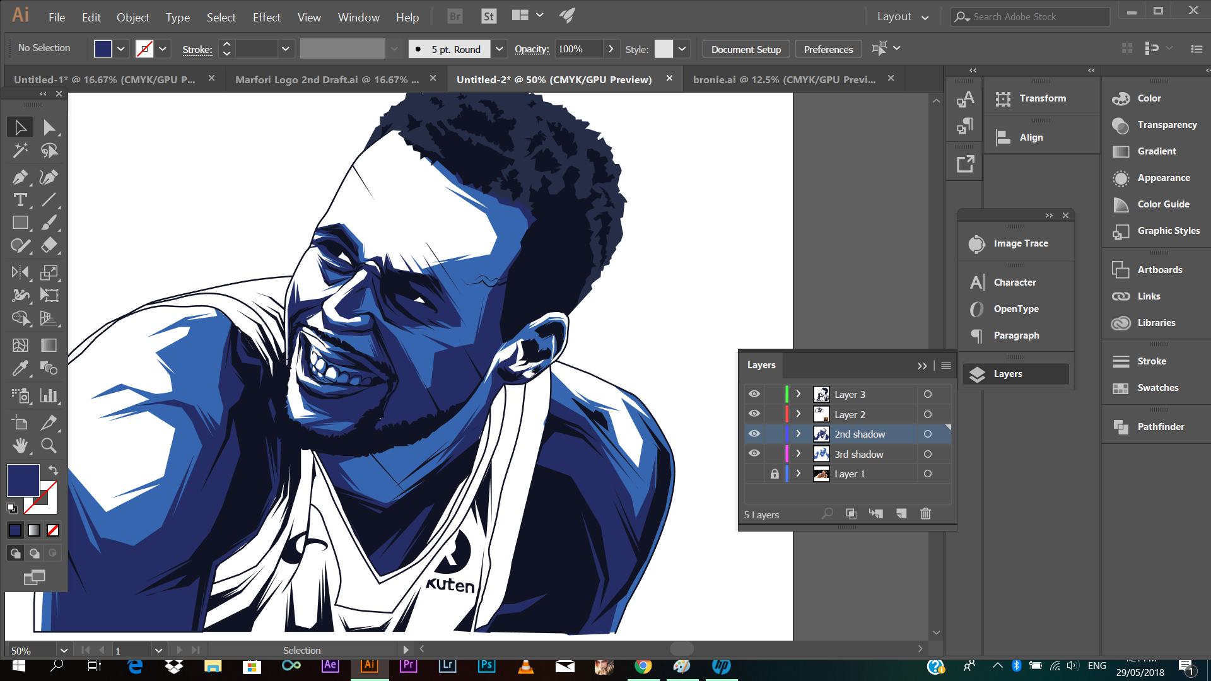Select the Eraser tool

pyautogui.click(x=49, y=245)
